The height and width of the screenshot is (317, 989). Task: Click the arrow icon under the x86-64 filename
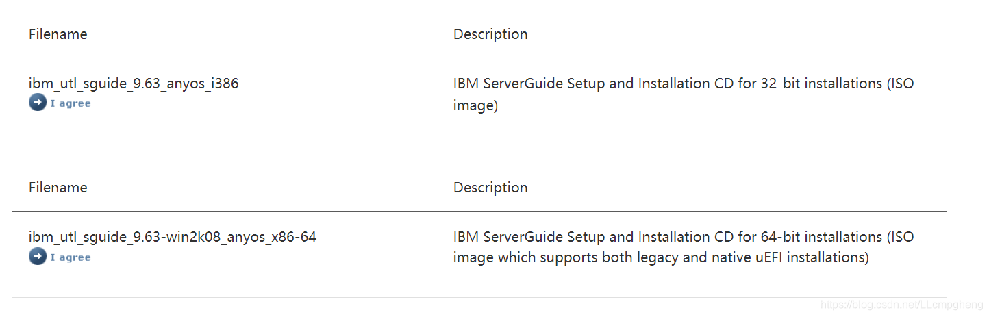pyautogui.click(x=37, y=257)
